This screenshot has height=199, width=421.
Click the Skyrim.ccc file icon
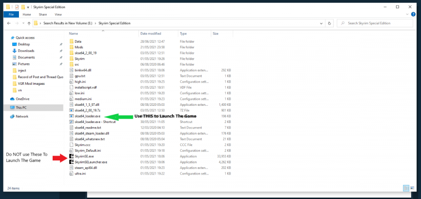[x=71, y=145]
